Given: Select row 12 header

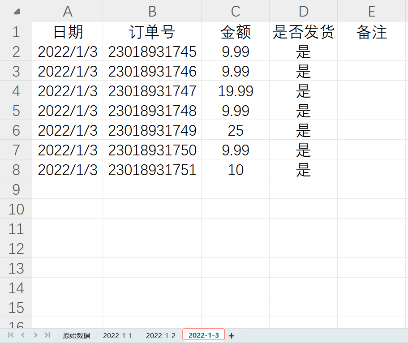Looking at the screenshot, I should coord(16,248).
